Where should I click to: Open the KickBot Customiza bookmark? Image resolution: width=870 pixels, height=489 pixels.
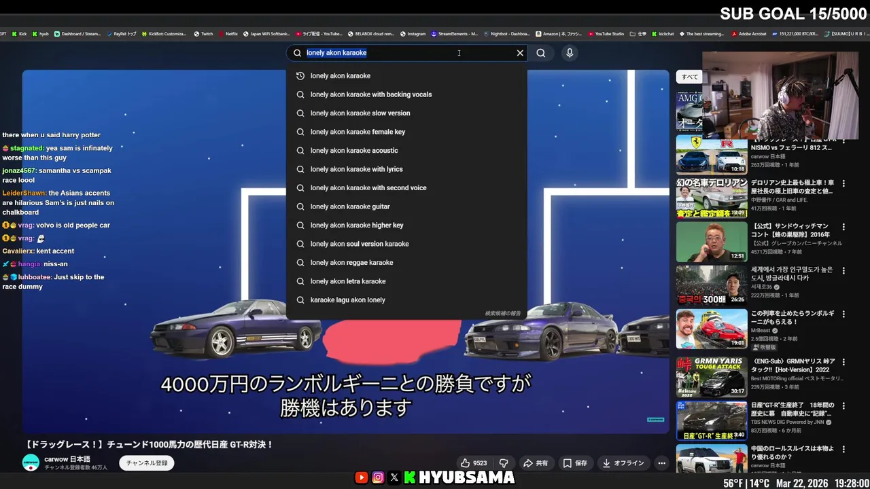click(x=164, y=34)
